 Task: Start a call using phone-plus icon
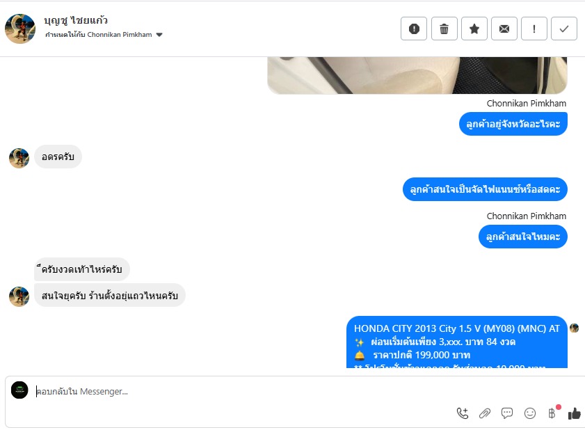click(x=463, y=413)
